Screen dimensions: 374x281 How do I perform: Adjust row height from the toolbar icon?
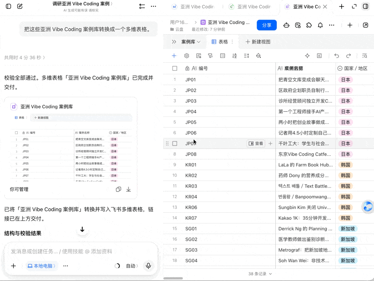[x=246, y=56]
